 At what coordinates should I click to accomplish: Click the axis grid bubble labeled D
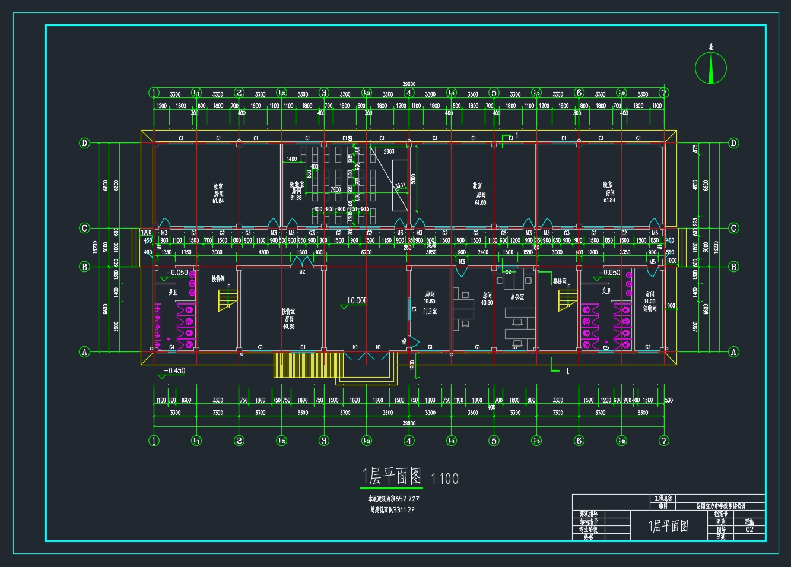click(84, 143)
